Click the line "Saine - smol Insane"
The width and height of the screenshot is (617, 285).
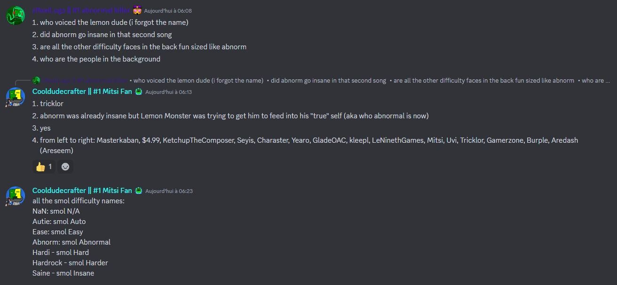pos(63,273)
